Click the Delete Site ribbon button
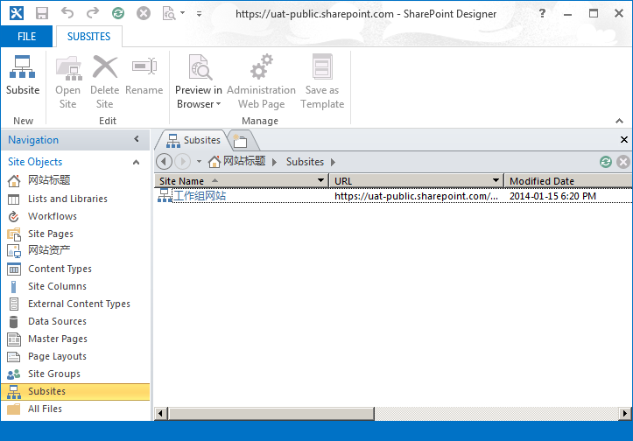 104,82
